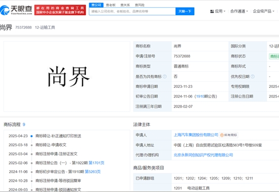Open agency 北京永新同创知识产权代理有限公司 link

coord(203,155)
